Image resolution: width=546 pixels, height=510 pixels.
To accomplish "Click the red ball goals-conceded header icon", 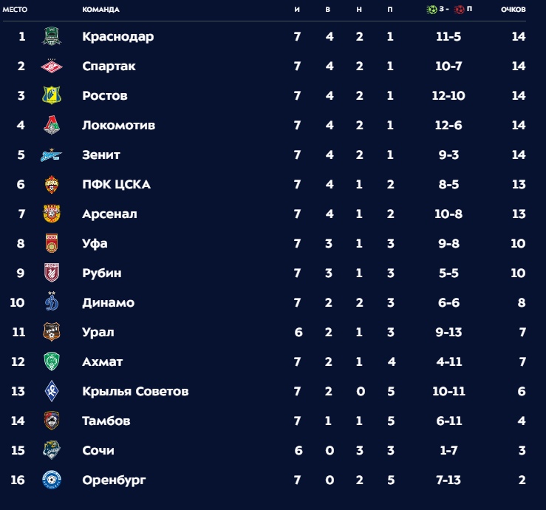I will click(x=460, y=10).
